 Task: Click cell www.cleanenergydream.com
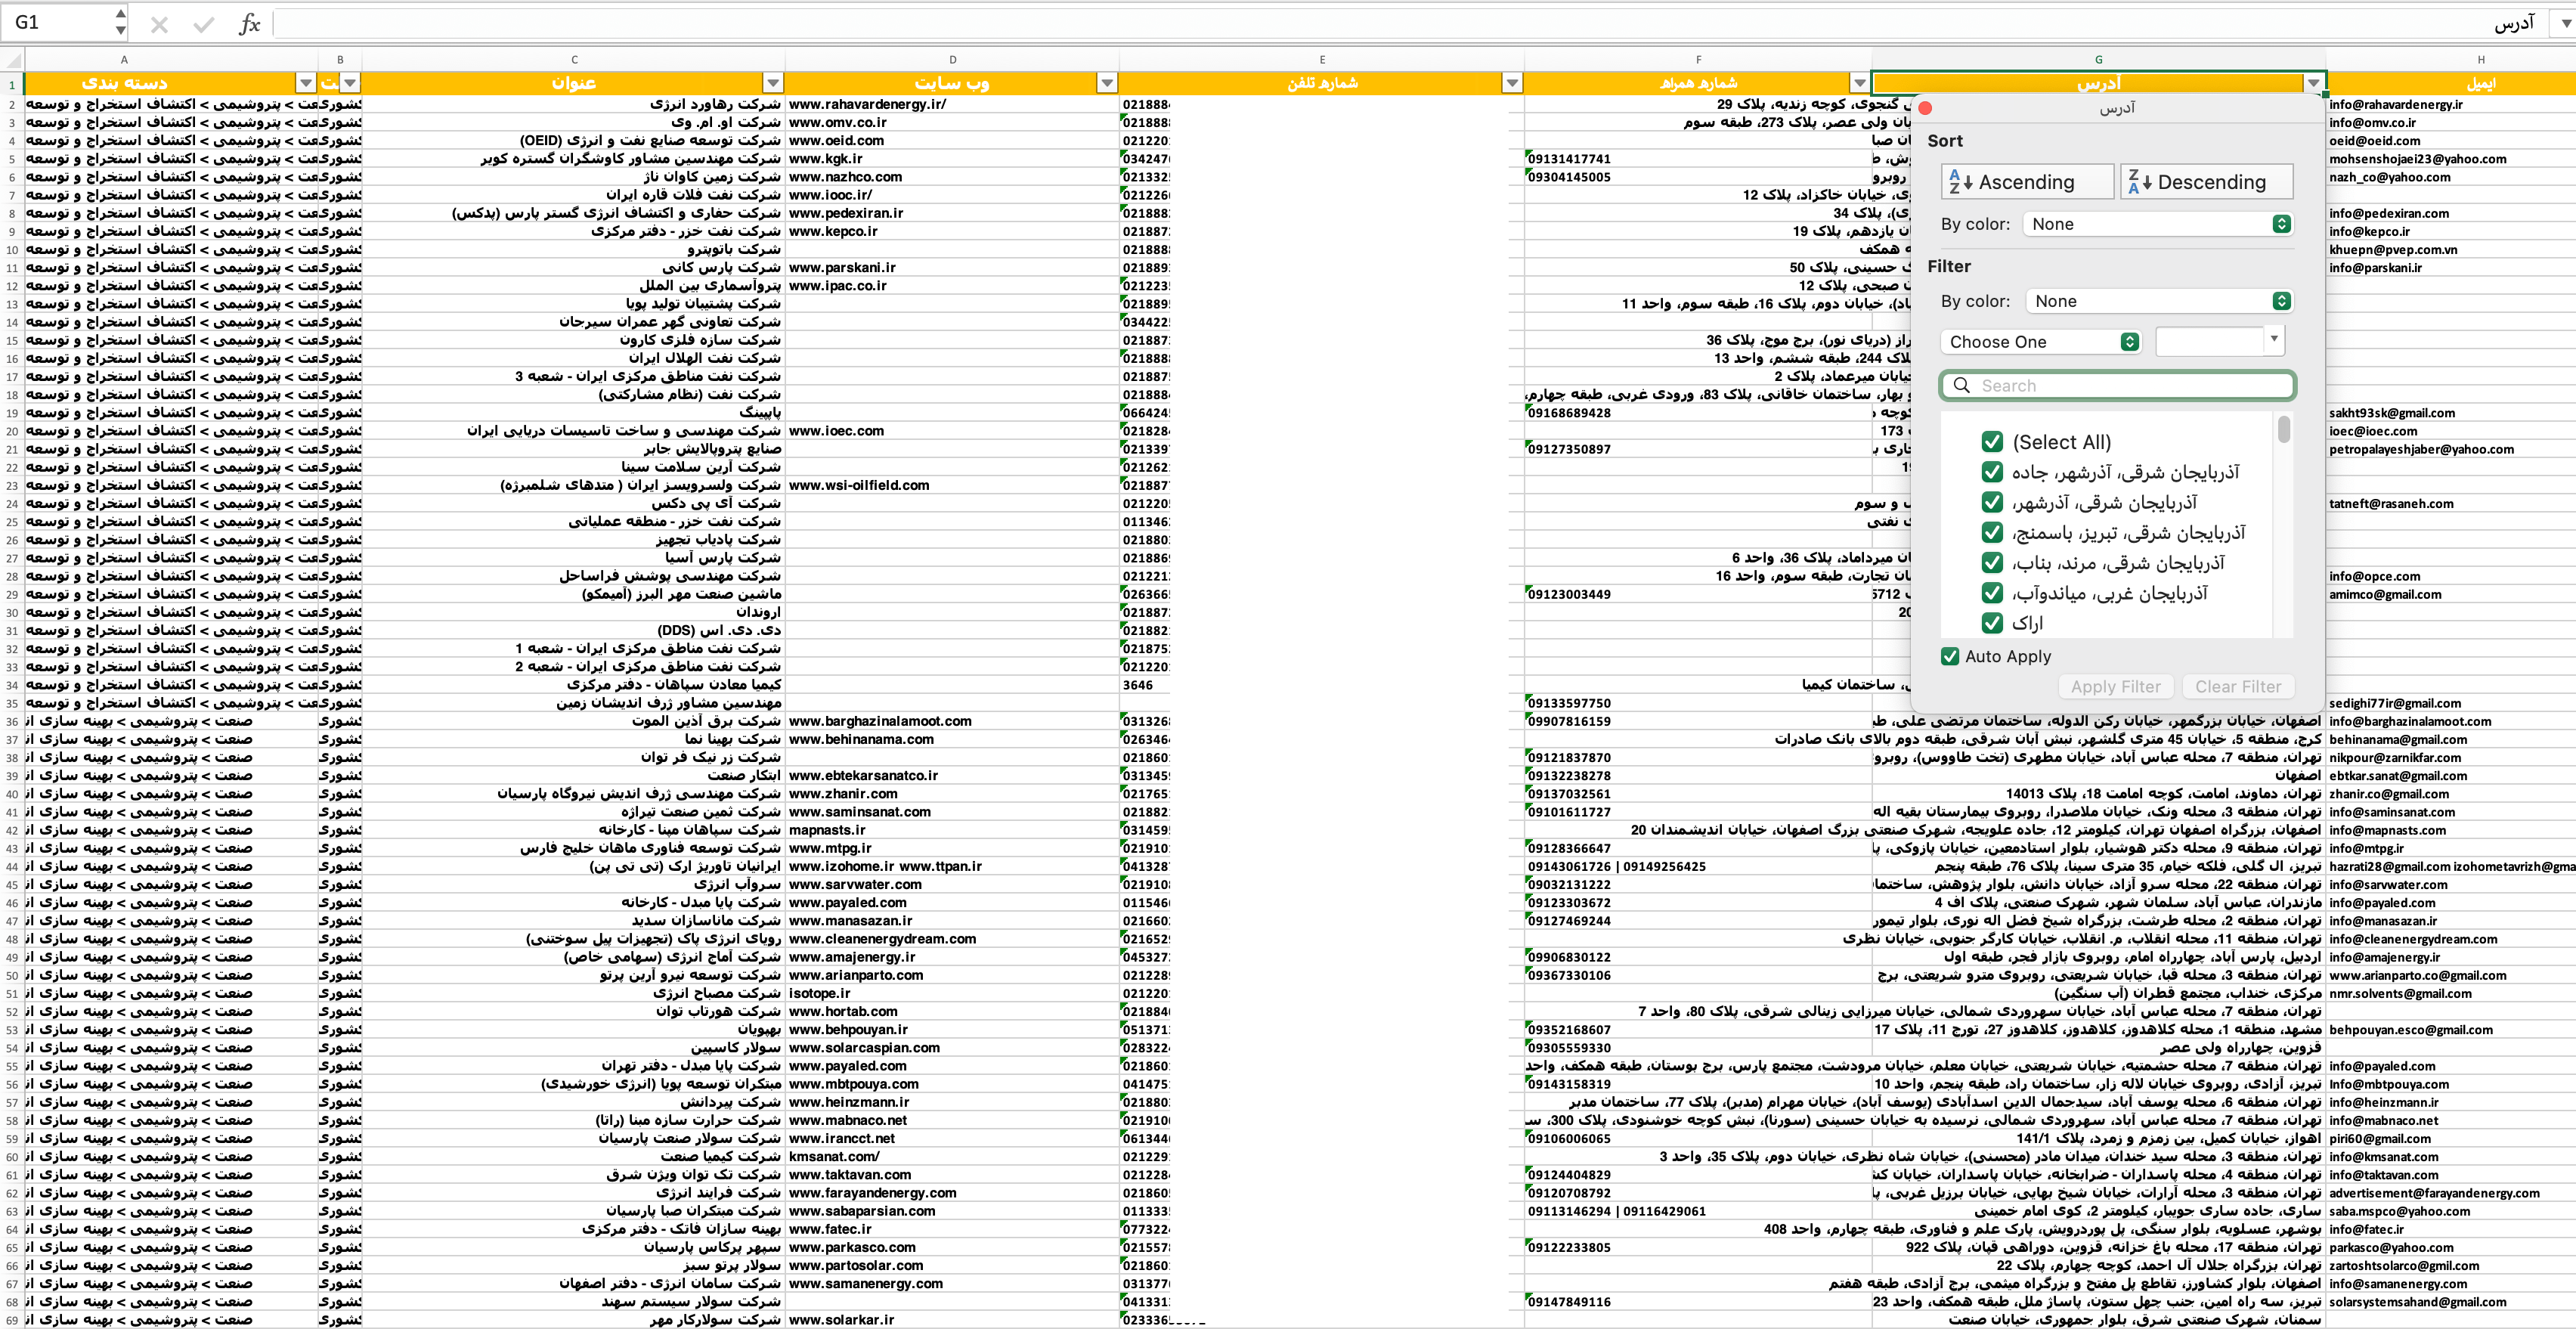point(952,939)
